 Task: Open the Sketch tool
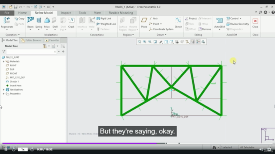click(178, 23)
